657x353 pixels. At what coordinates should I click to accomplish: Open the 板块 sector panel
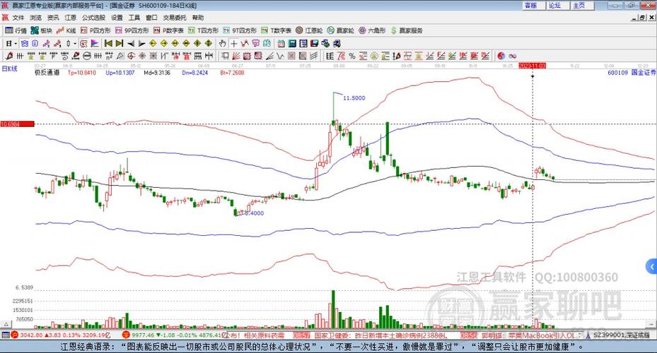41,30
